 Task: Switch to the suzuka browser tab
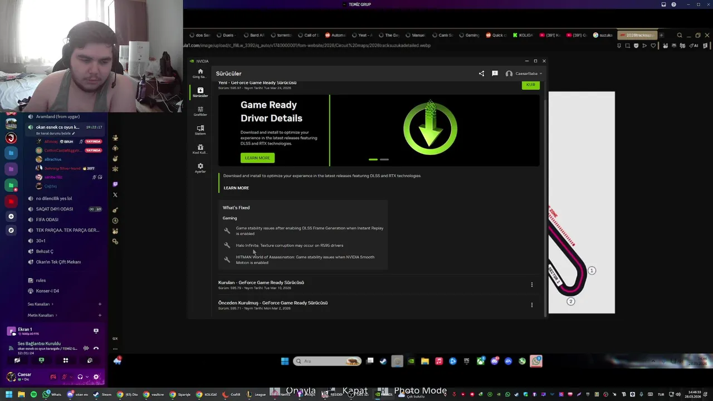(603, 35)
